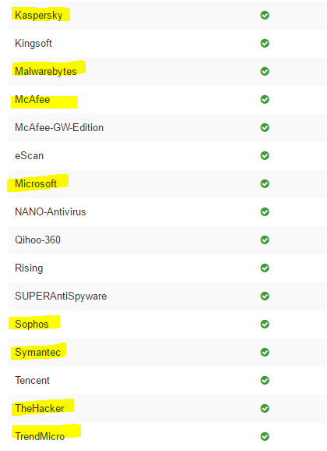Image resolution: width=327 pixels, height=451 pixels.
Task: Click the green checkmark next to Kaspersky
Action: click(265, 15)
